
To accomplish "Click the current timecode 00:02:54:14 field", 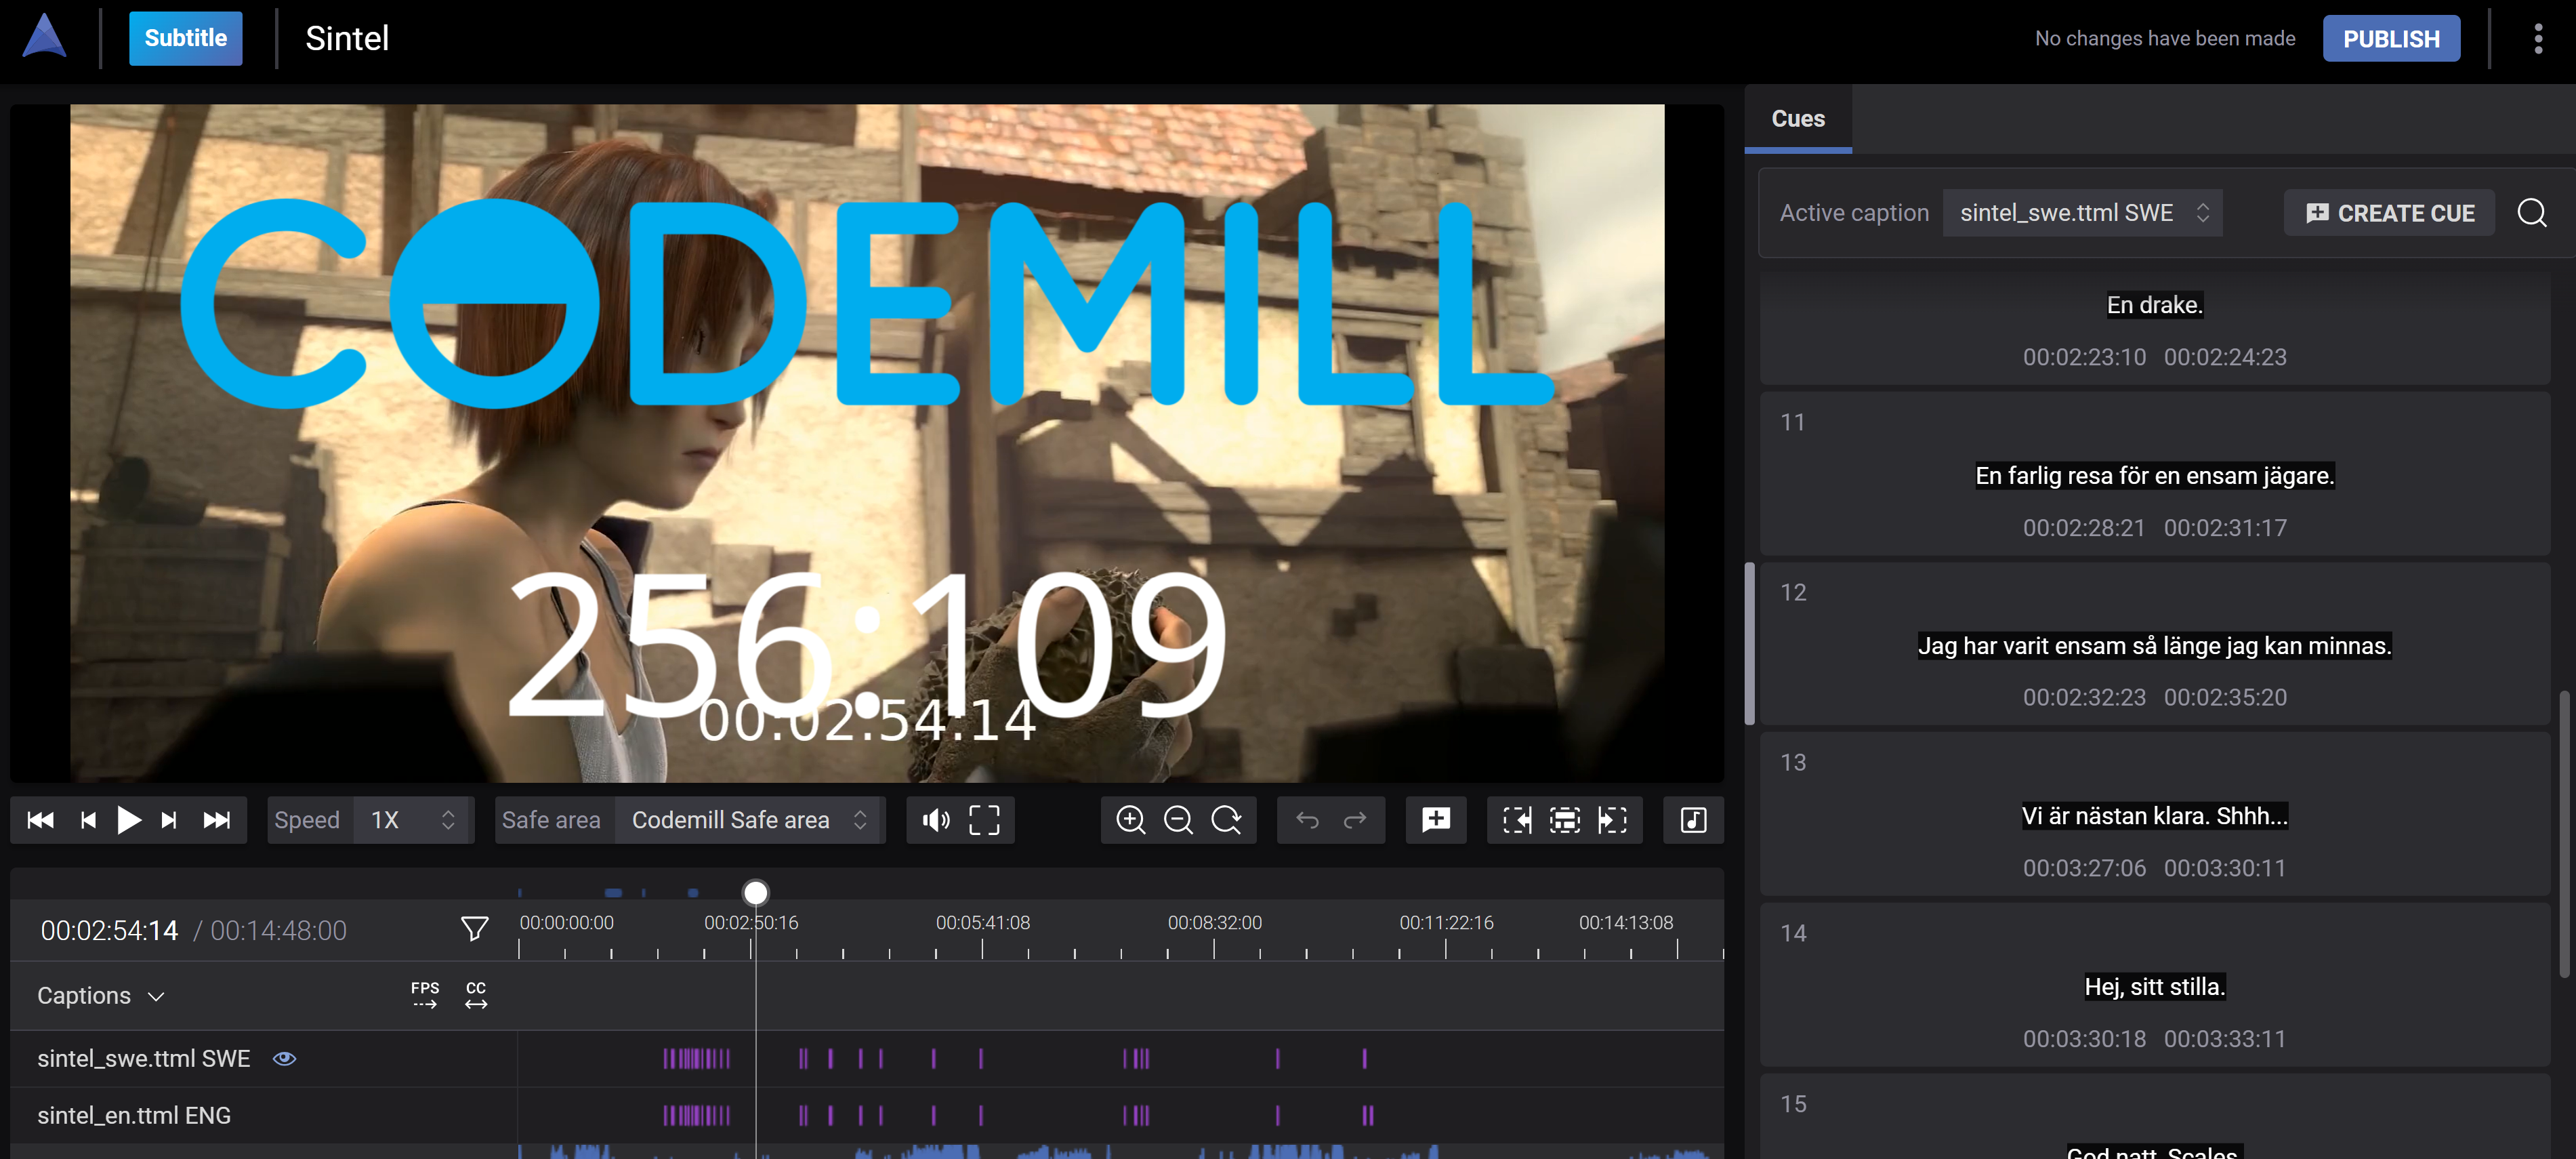I will point(109,930).
